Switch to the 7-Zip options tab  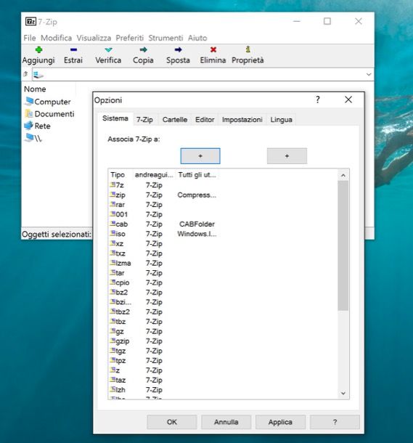144,120
